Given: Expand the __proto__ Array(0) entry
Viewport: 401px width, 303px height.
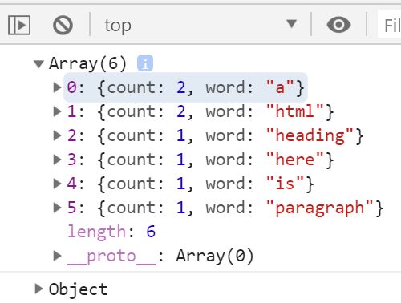Looking at the screenshot, I should pyautogui.click(x=57, y=256).
